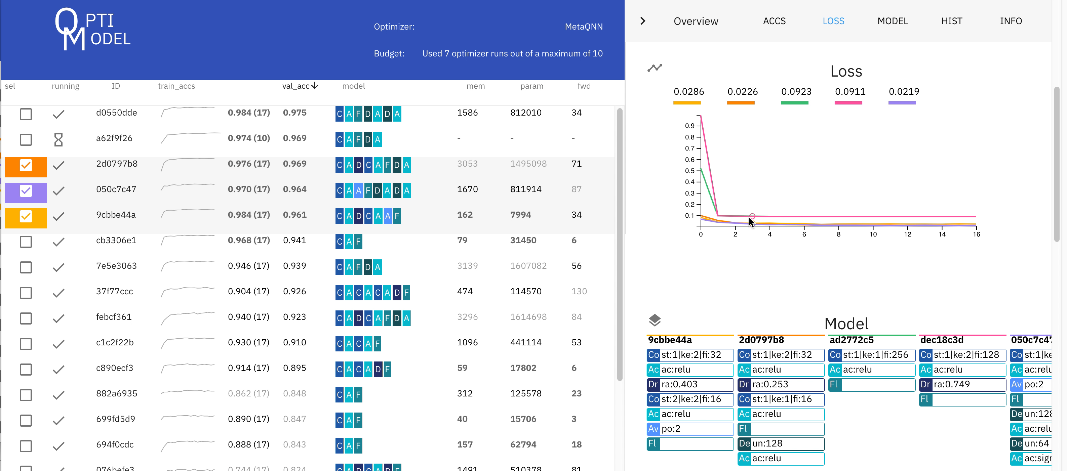Uncheck the orange checkbox for 2d0797b8
Viewport: 1067px width, 471px height.
click(x=26, y=165)
